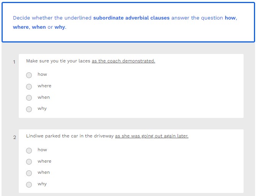This screenshot has width=257, height=196.
Task: Click the 'when' label text in question 1
Action: tap(44, 97)
